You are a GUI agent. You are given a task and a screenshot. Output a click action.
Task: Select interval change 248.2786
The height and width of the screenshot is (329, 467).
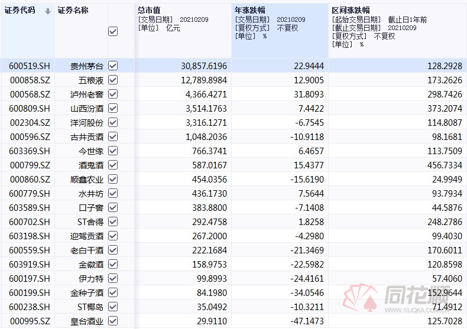(x=445, y=222)
